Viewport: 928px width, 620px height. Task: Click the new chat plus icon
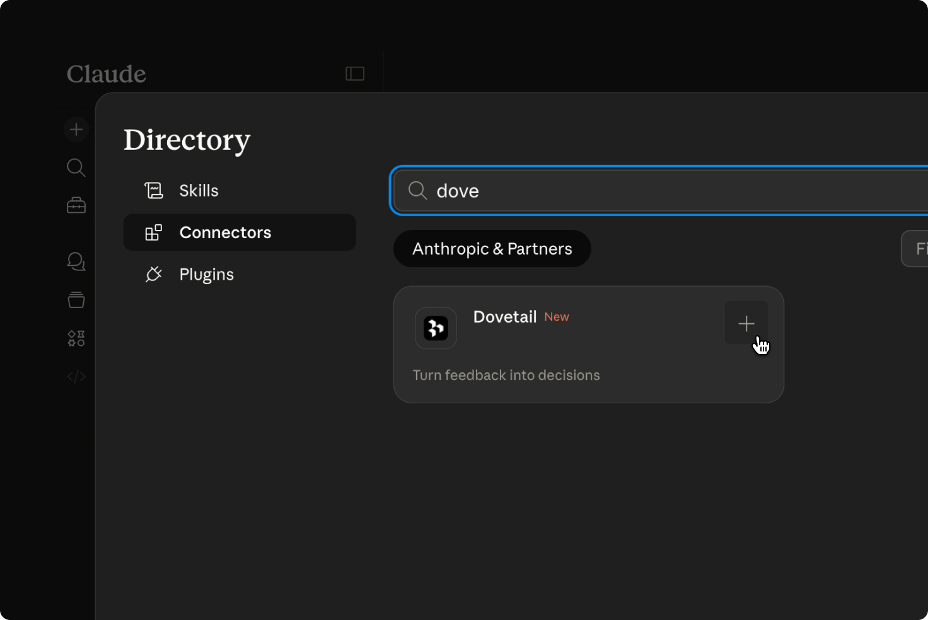click(76, 129)
